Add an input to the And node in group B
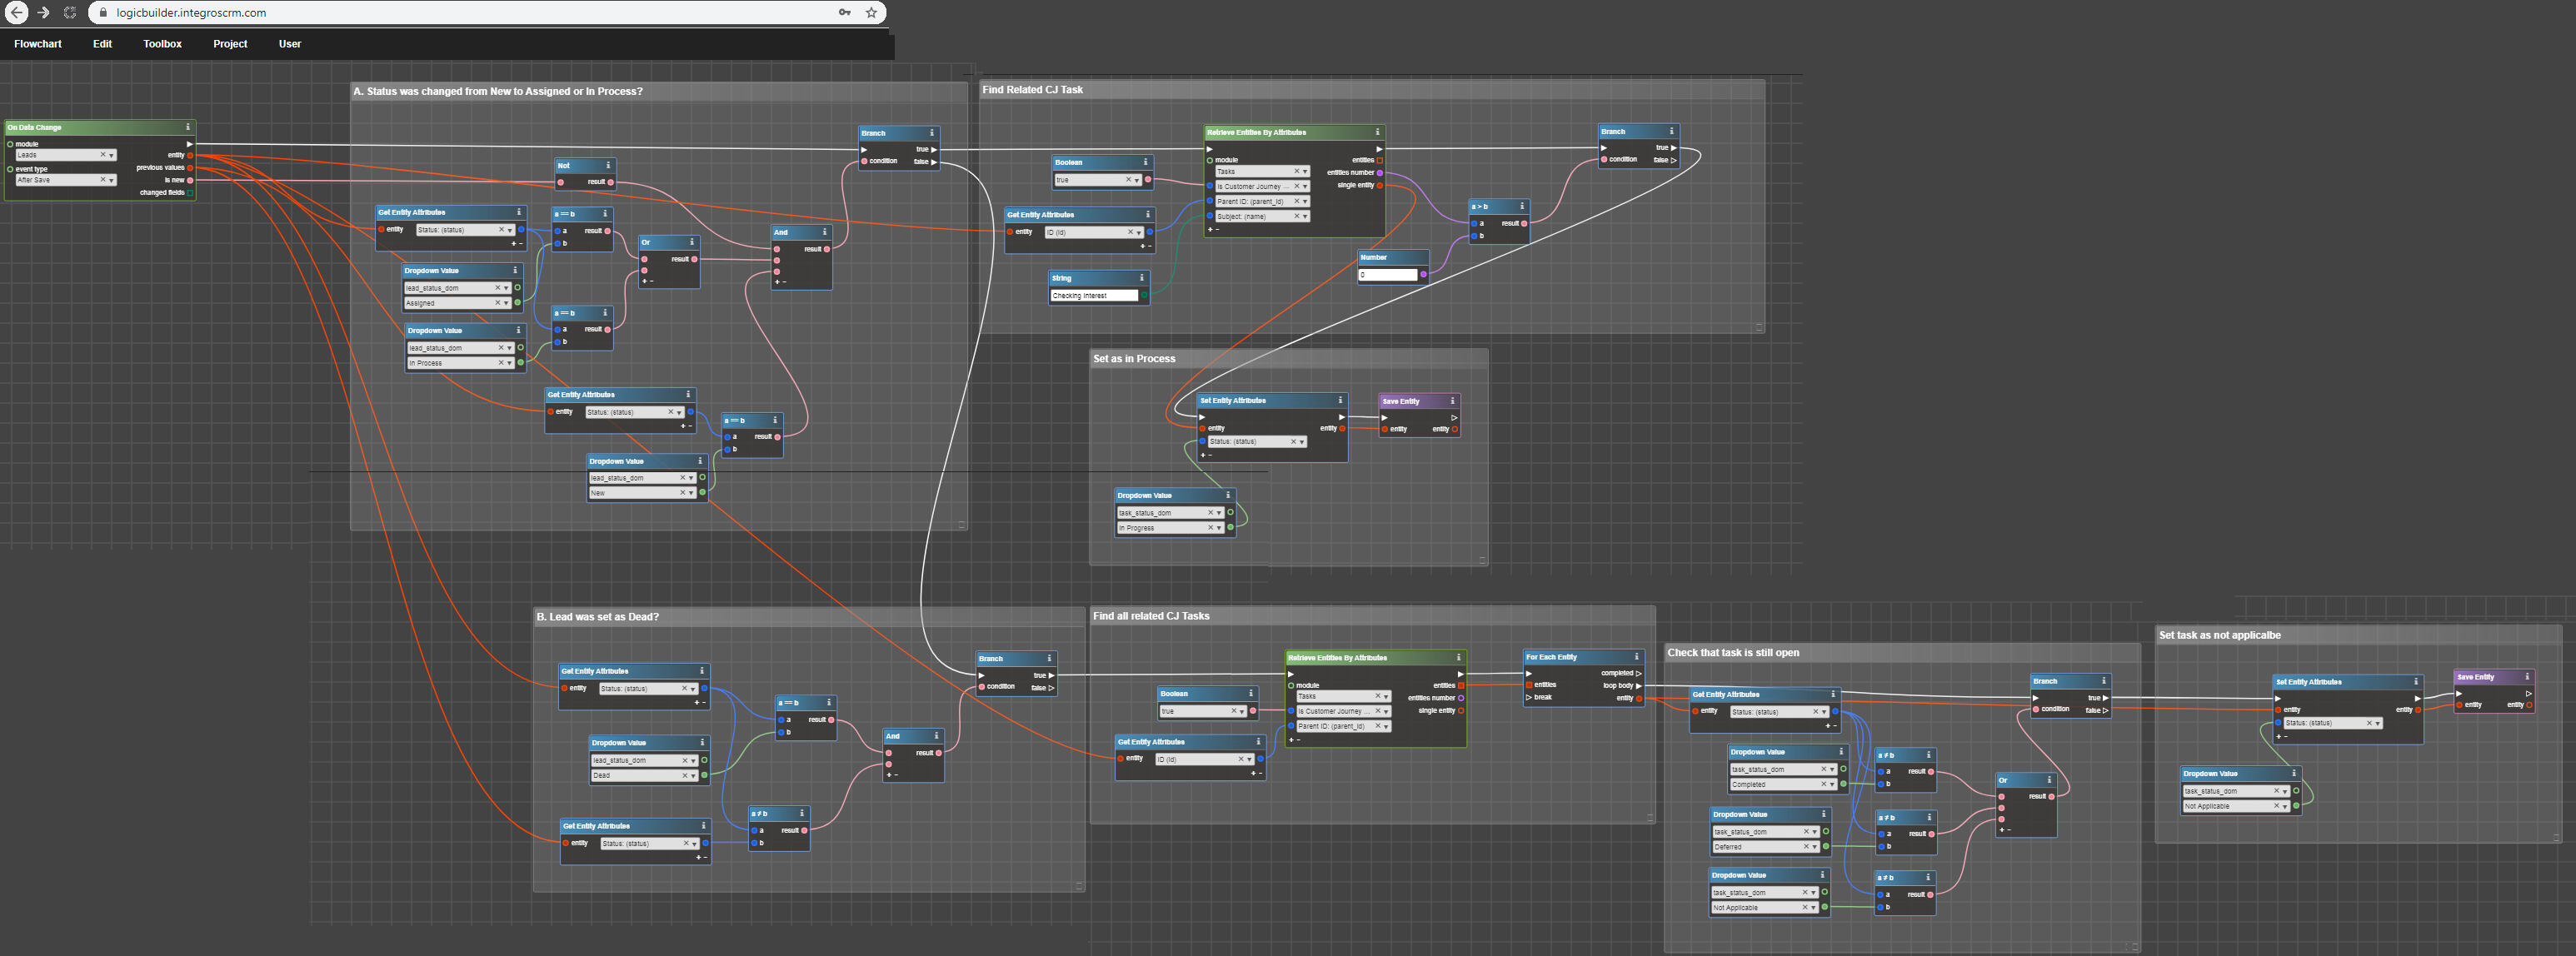 pos(888,775)
